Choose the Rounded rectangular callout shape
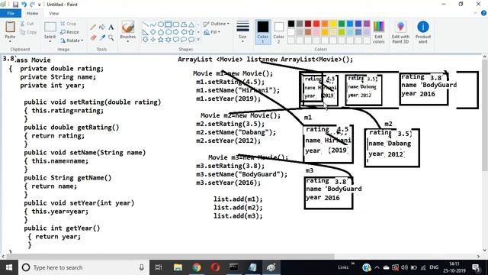 (176, 40)
